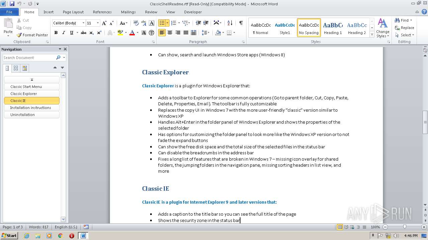Expand the Styles gallery
The height and width of the screenshot is (240, 428).
point(372,34)
